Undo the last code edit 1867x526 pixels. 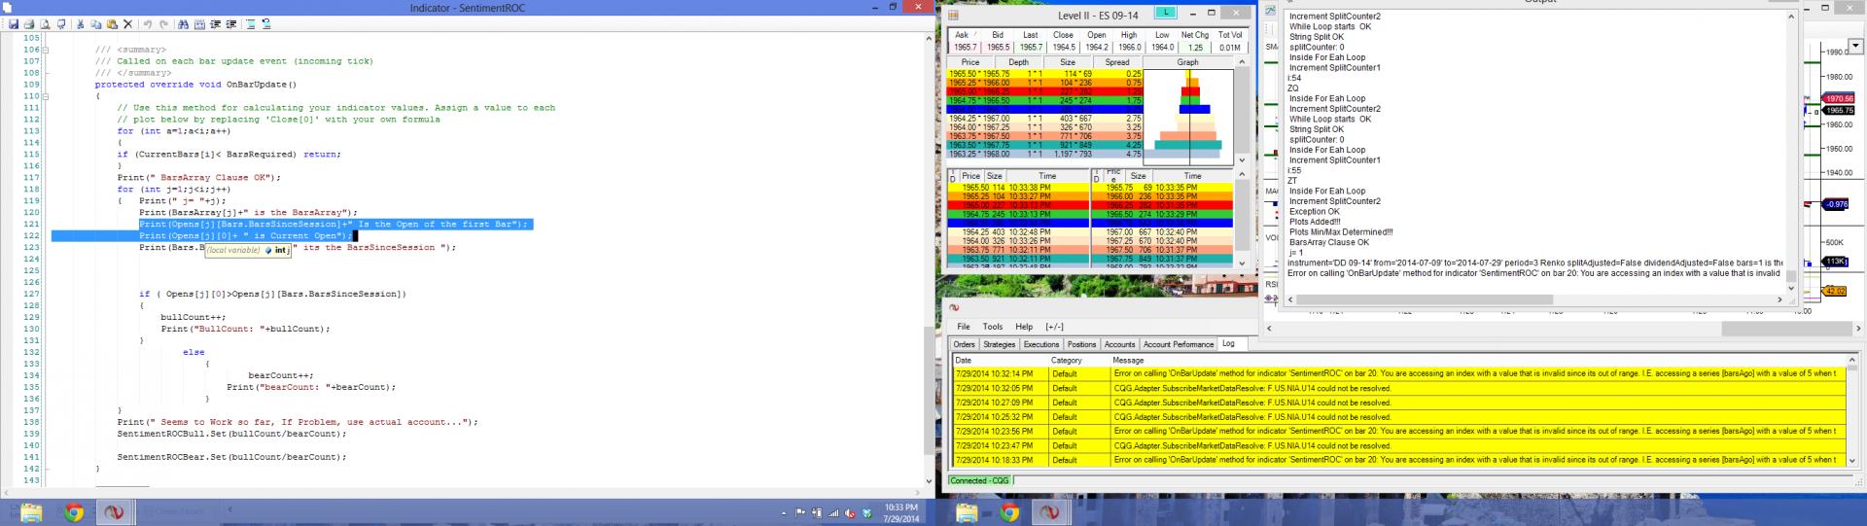pyautogui.click(x=148, y=24)
